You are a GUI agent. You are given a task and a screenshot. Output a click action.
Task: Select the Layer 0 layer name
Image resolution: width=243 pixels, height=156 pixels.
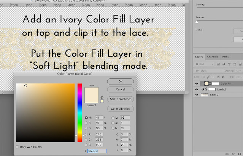pyautogui.click(x=214, y=95)
